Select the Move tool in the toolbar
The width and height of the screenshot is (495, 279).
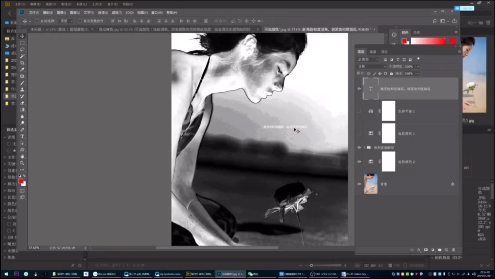tap(22, 36)
